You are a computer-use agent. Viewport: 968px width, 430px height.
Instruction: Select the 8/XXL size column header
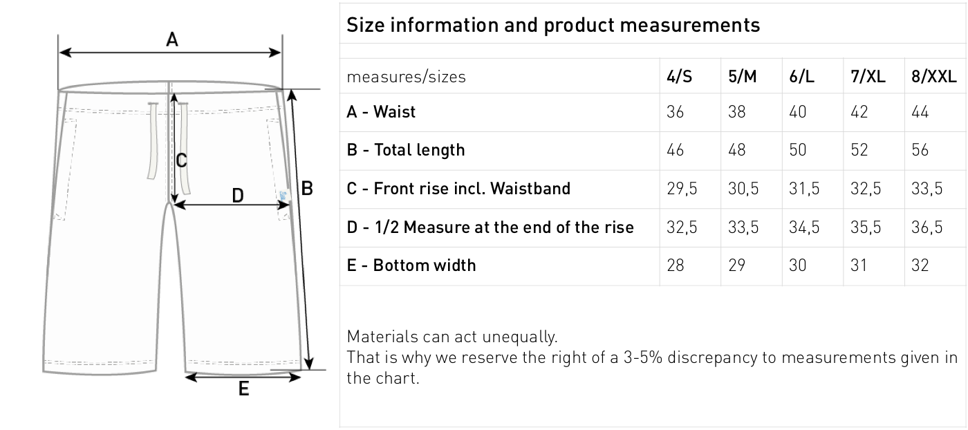point(934,77)
